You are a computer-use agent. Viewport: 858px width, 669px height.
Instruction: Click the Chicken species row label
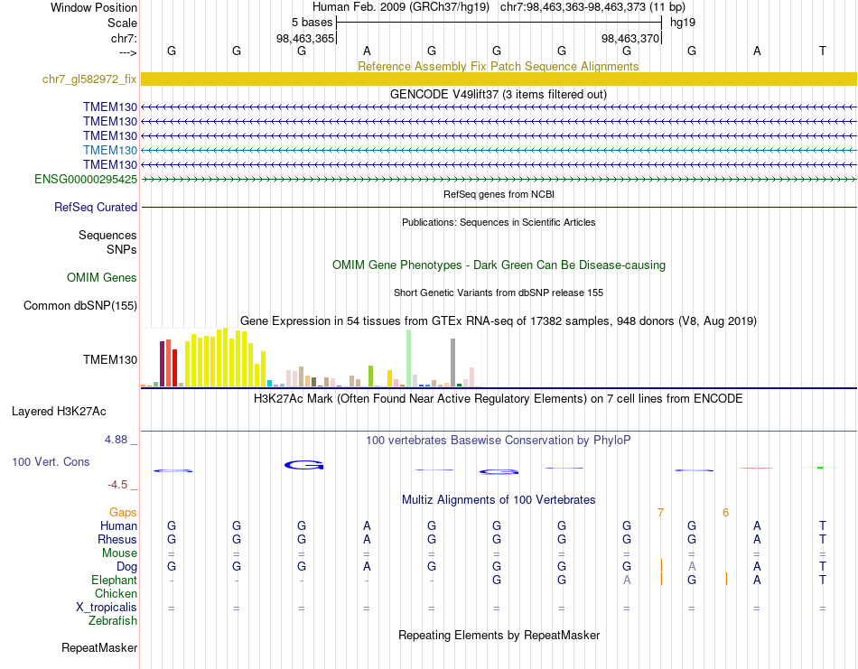click(x=116, y=593)
